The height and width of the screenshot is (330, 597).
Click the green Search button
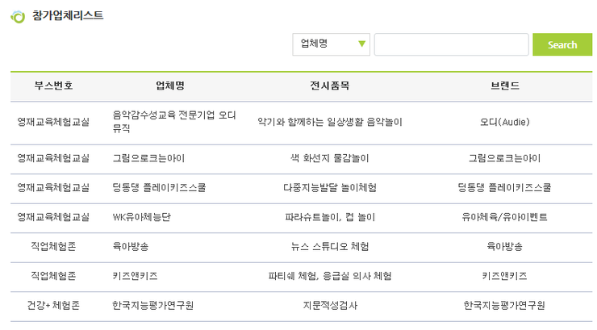pyautogui.click(x=562, y=44)
